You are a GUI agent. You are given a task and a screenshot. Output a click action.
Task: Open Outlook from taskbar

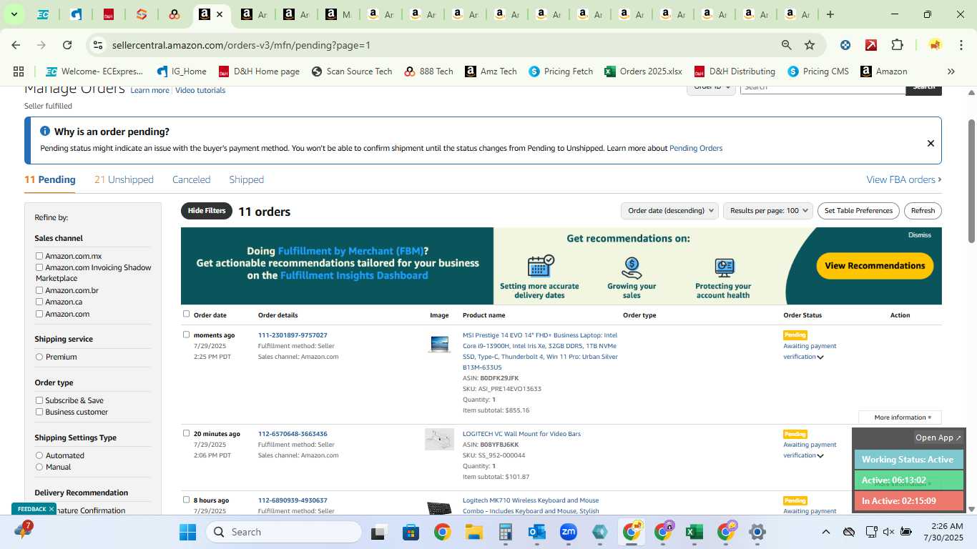coord(537,532)
